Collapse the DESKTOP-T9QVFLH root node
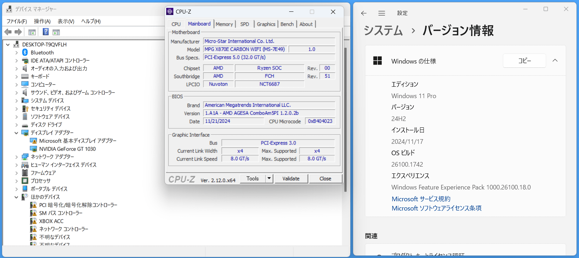The image size is (579, 258). [8, 45]
